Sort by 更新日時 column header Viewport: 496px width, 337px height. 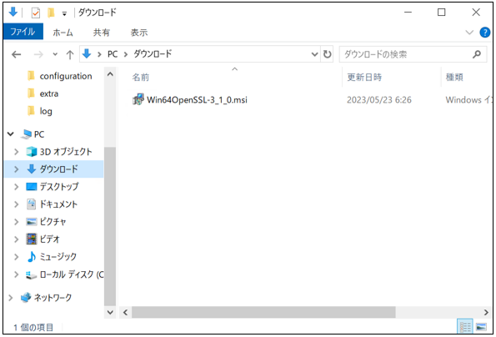364,78
